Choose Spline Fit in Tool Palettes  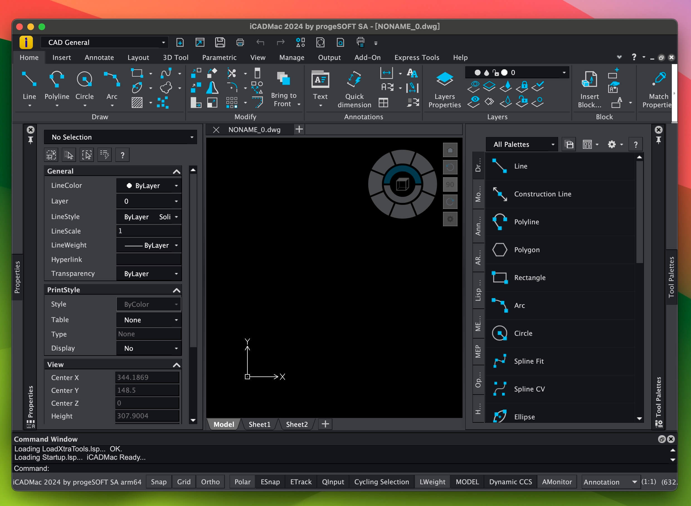click(560, 361)
